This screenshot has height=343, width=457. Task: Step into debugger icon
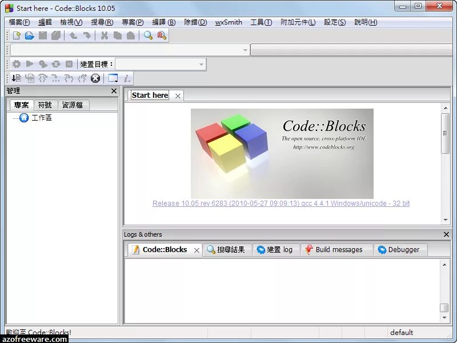[x=69, y=78]
